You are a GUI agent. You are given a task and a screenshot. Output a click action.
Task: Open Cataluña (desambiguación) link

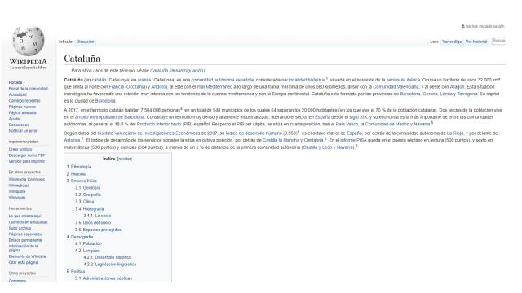pos(178,71)
